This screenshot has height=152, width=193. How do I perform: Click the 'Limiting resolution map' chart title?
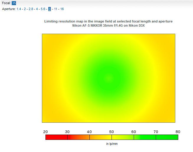[x=108, y=21]
